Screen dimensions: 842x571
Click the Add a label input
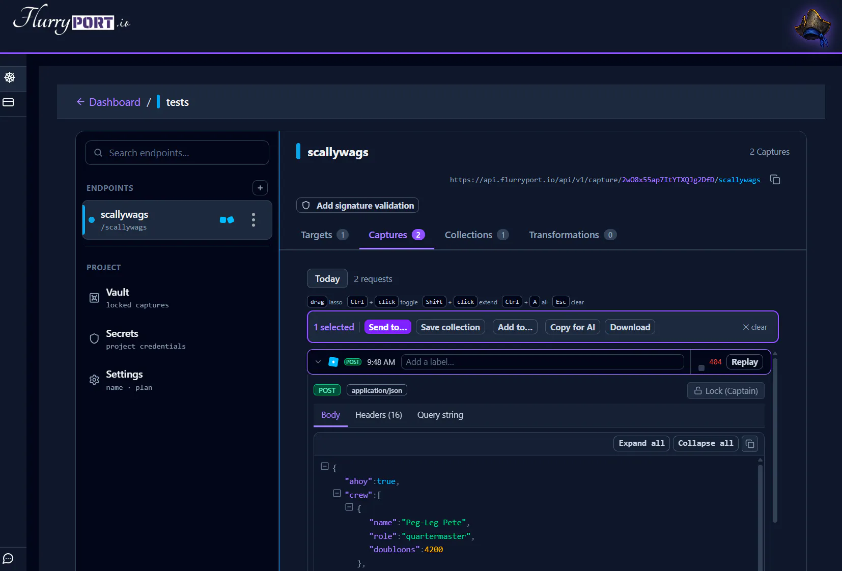tap(542, 362)
